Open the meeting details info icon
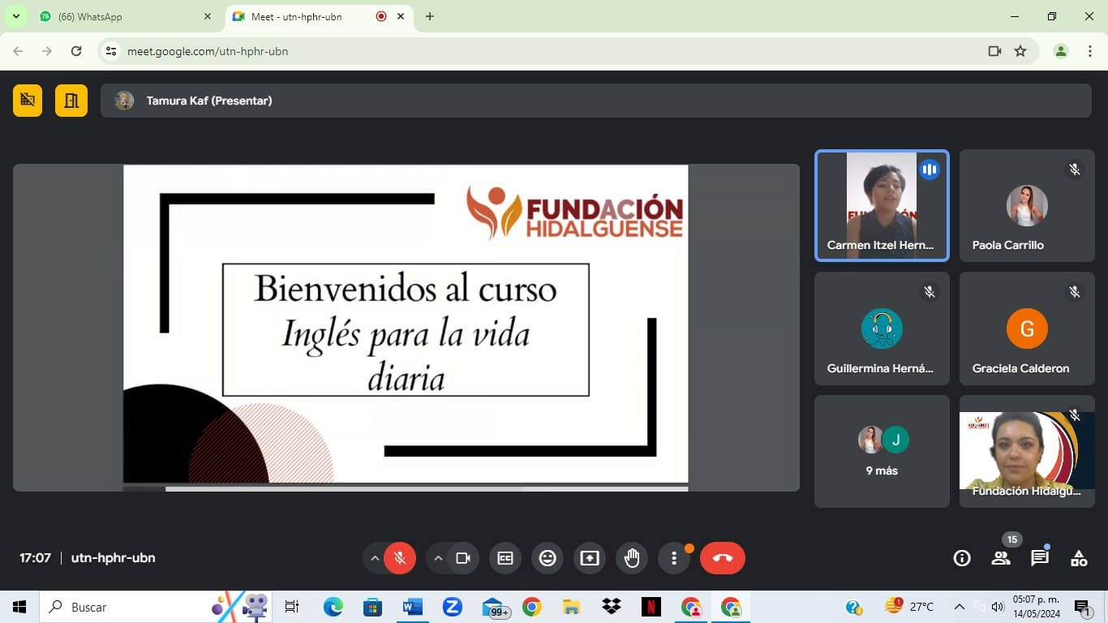 click(x=962, y=558)
